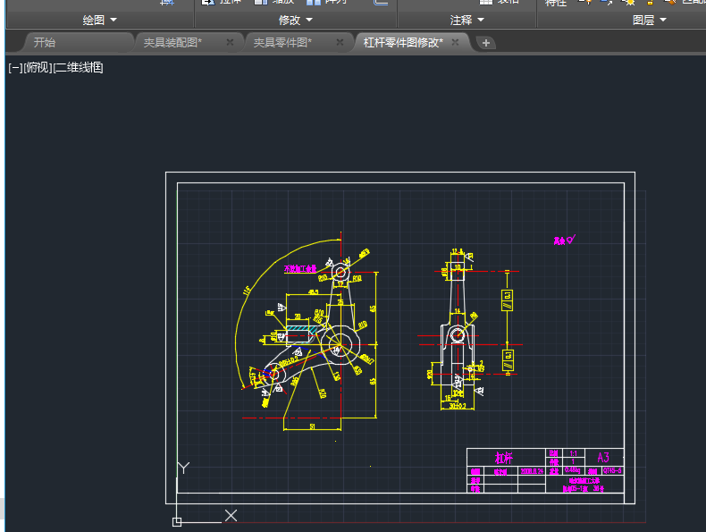706x532 pixels.
Task: Click the UCS origin square icon
Action: [x=177, y=521]
